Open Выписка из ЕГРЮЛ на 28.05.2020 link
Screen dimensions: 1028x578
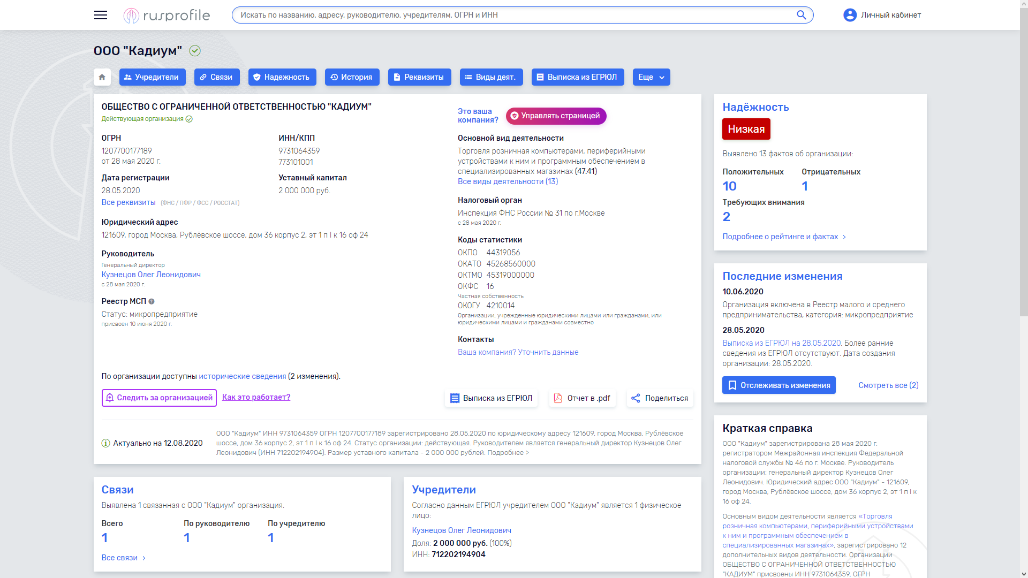781,343
